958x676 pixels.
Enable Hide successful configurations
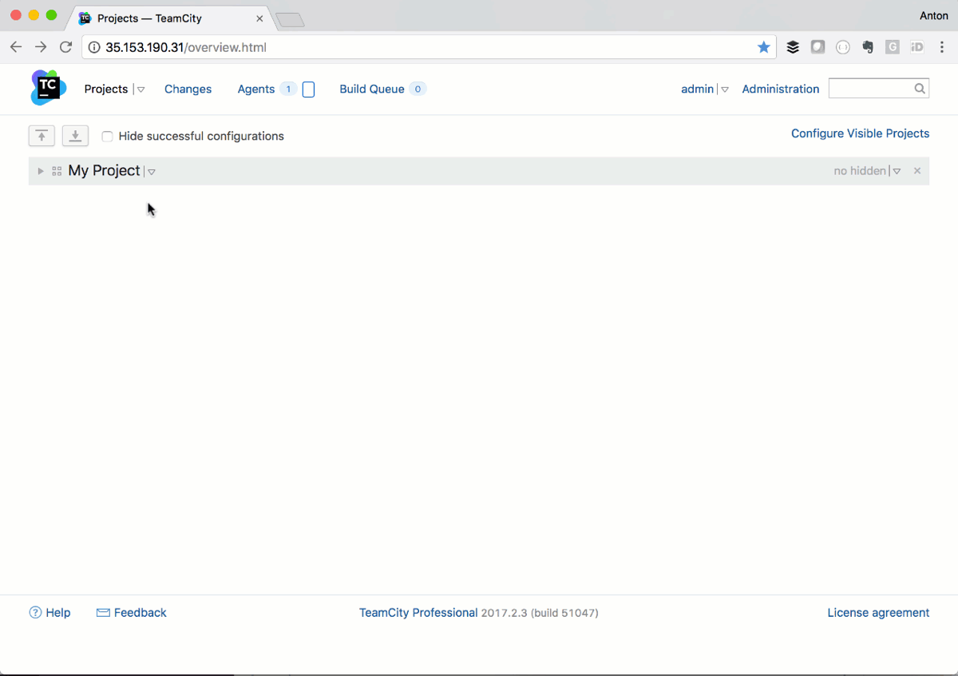(107, 136)
